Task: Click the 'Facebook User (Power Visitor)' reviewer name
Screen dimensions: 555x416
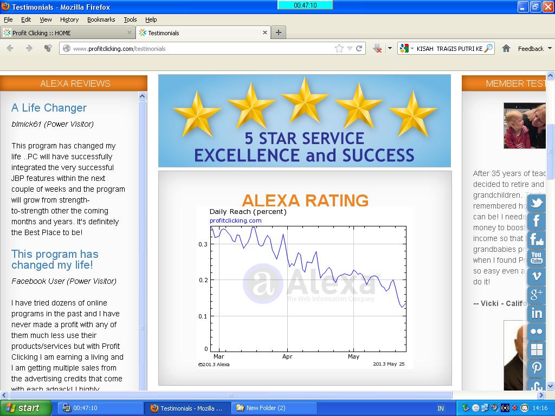Action: pyautogui.click(x=64, y=281)
